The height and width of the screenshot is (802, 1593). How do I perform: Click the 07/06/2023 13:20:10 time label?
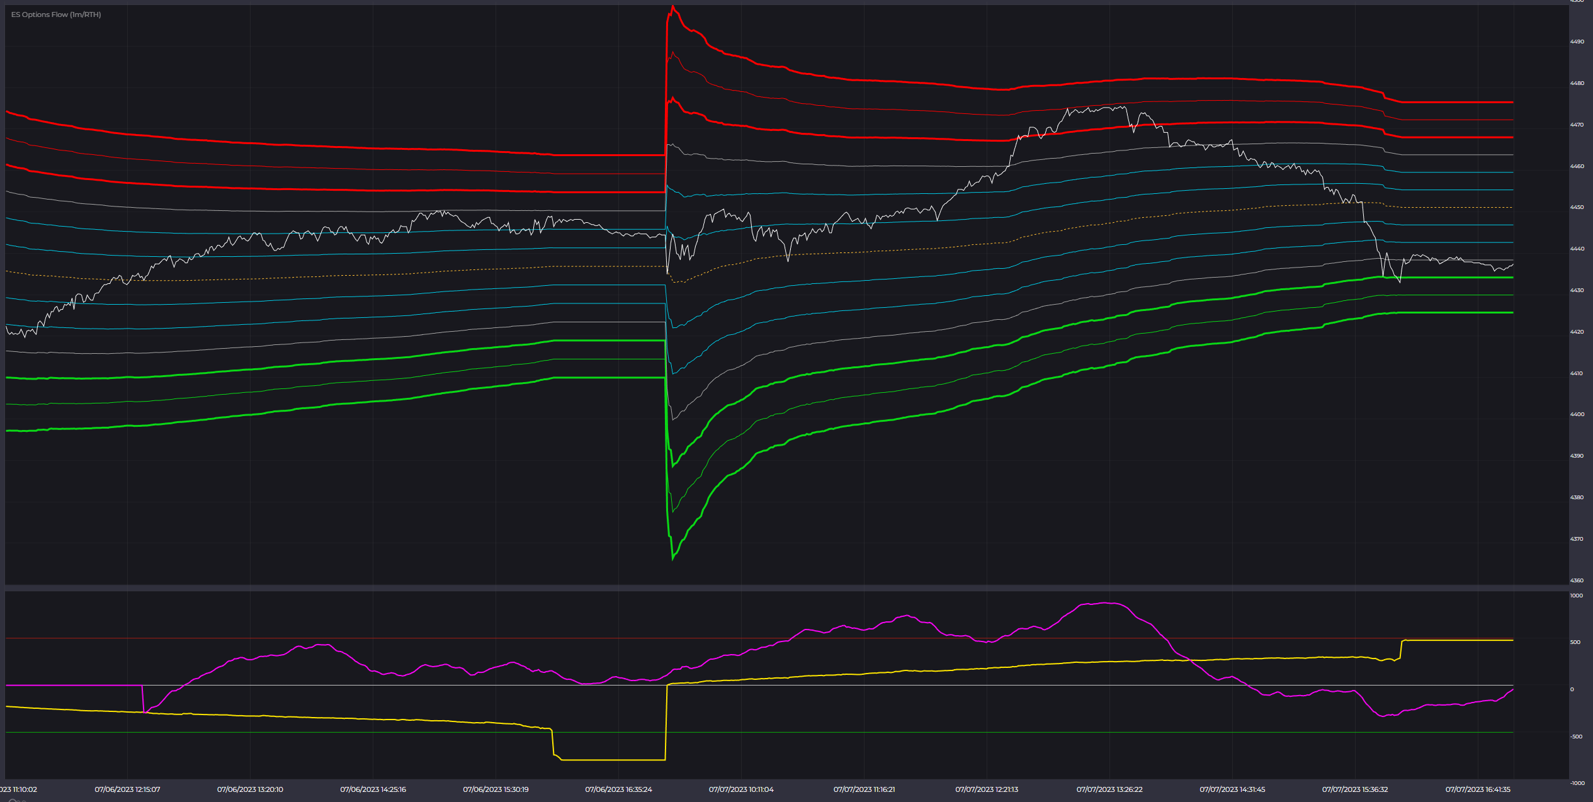[250, 789]
